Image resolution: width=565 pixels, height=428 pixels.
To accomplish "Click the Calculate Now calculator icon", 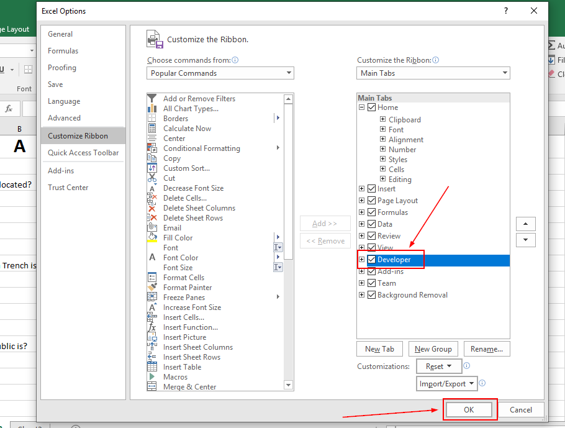I will [x=152, y=129].
